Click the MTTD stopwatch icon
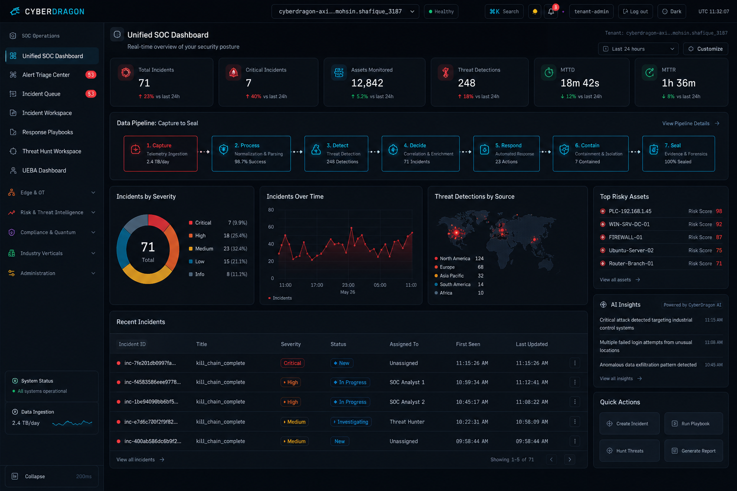737x491 pixels. (x=549, y=72)
